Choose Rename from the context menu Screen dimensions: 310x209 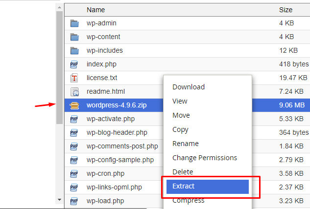click(x=186, y=144)
